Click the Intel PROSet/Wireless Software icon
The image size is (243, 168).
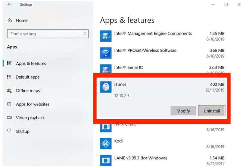tap(106, 53)
